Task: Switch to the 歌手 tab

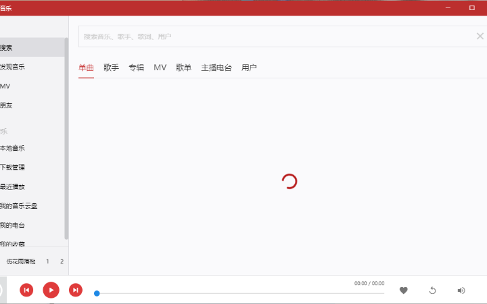Action: click(111, 68)
